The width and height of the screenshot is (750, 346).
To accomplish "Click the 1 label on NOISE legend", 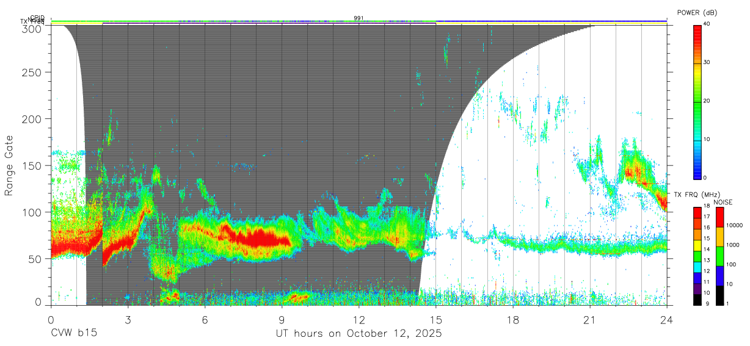I will click(x=727, y=303).
